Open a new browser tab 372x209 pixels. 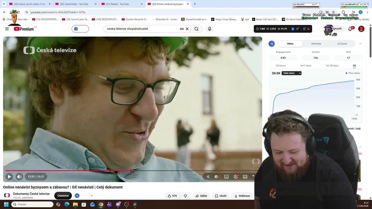click(x=195, y=4)
